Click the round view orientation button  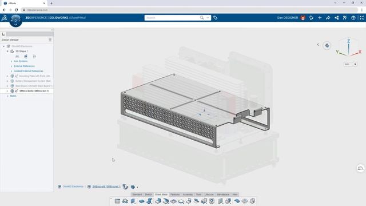tap(327, 46)
